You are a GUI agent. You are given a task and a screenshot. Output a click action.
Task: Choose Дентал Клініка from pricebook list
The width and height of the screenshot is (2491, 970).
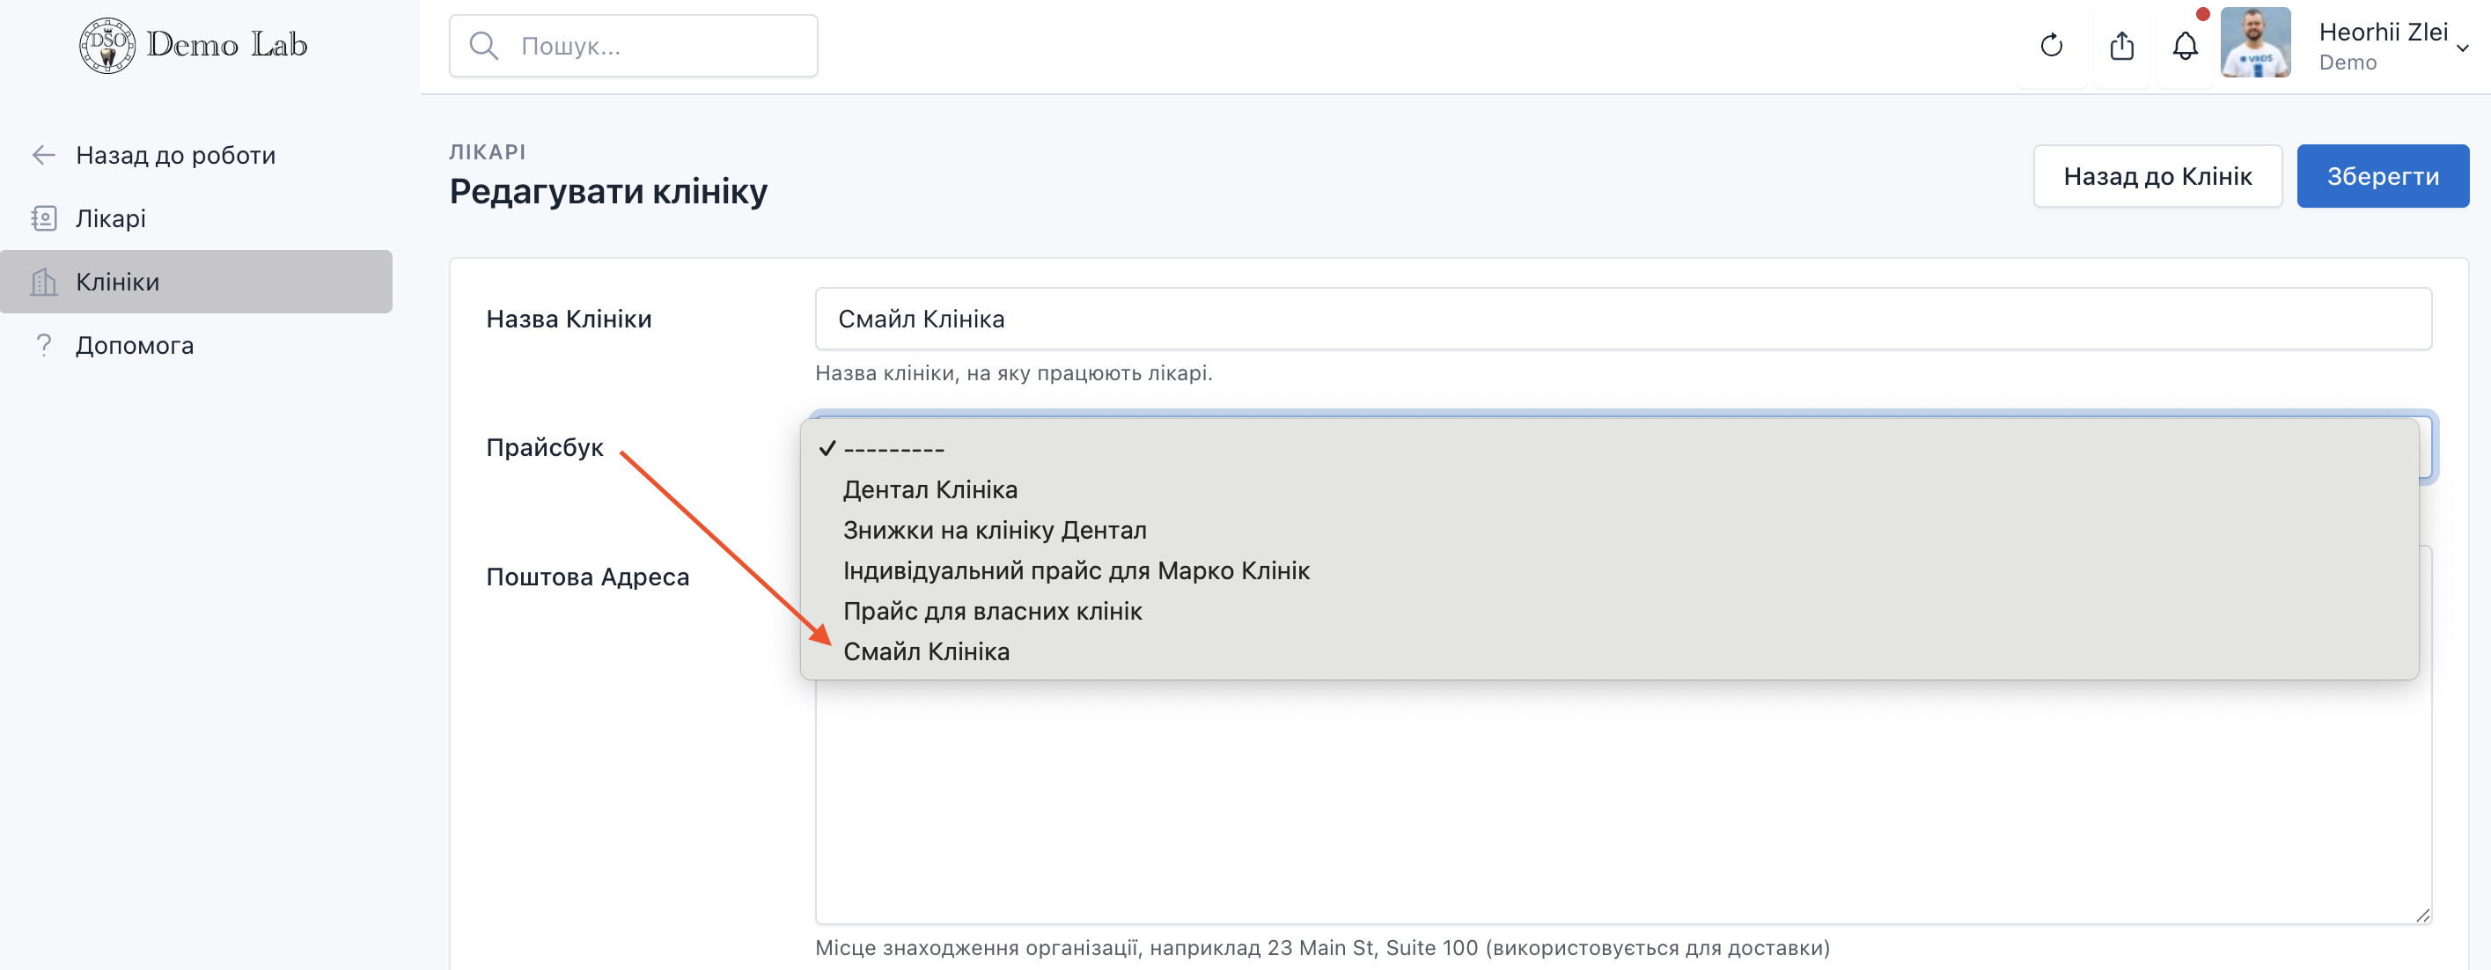[x=930, y=489]
